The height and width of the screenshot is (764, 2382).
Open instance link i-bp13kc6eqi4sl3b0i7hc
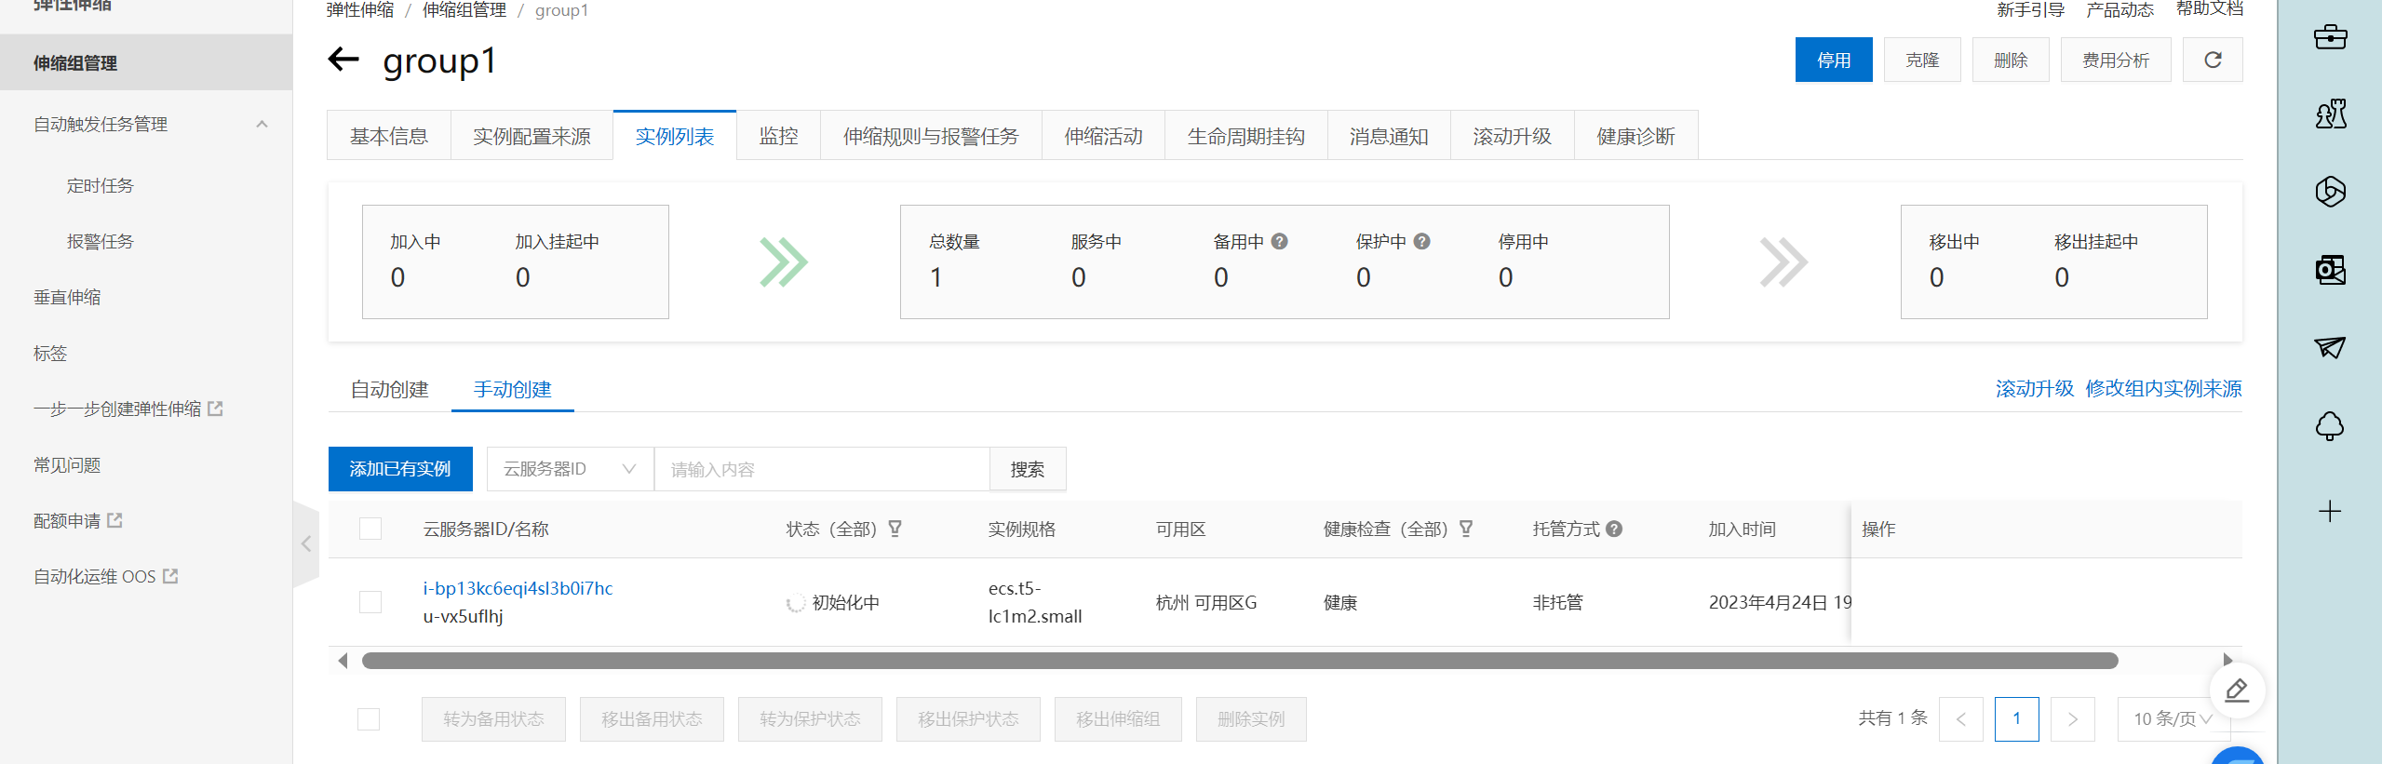[x=518, y=588]
